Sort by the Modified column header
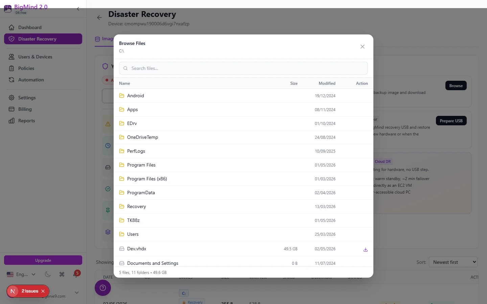Image resolution: width=487 pixels, height=304 pixels. coord(327,83)
